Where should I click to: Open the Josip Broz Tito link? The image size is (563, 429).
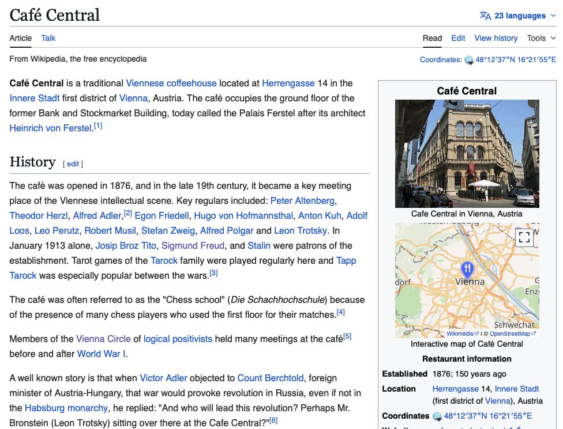126,245
